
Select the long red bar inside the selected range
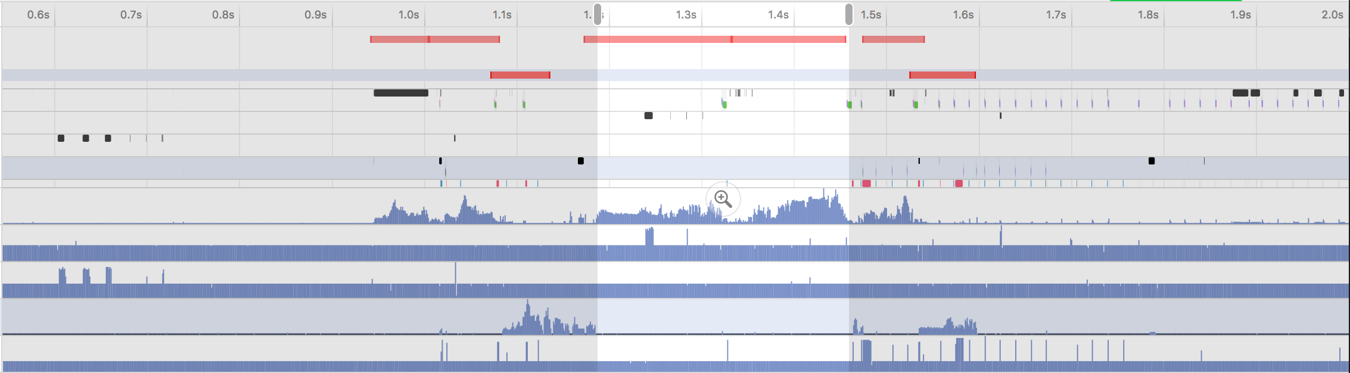click(x=715, y=39)
